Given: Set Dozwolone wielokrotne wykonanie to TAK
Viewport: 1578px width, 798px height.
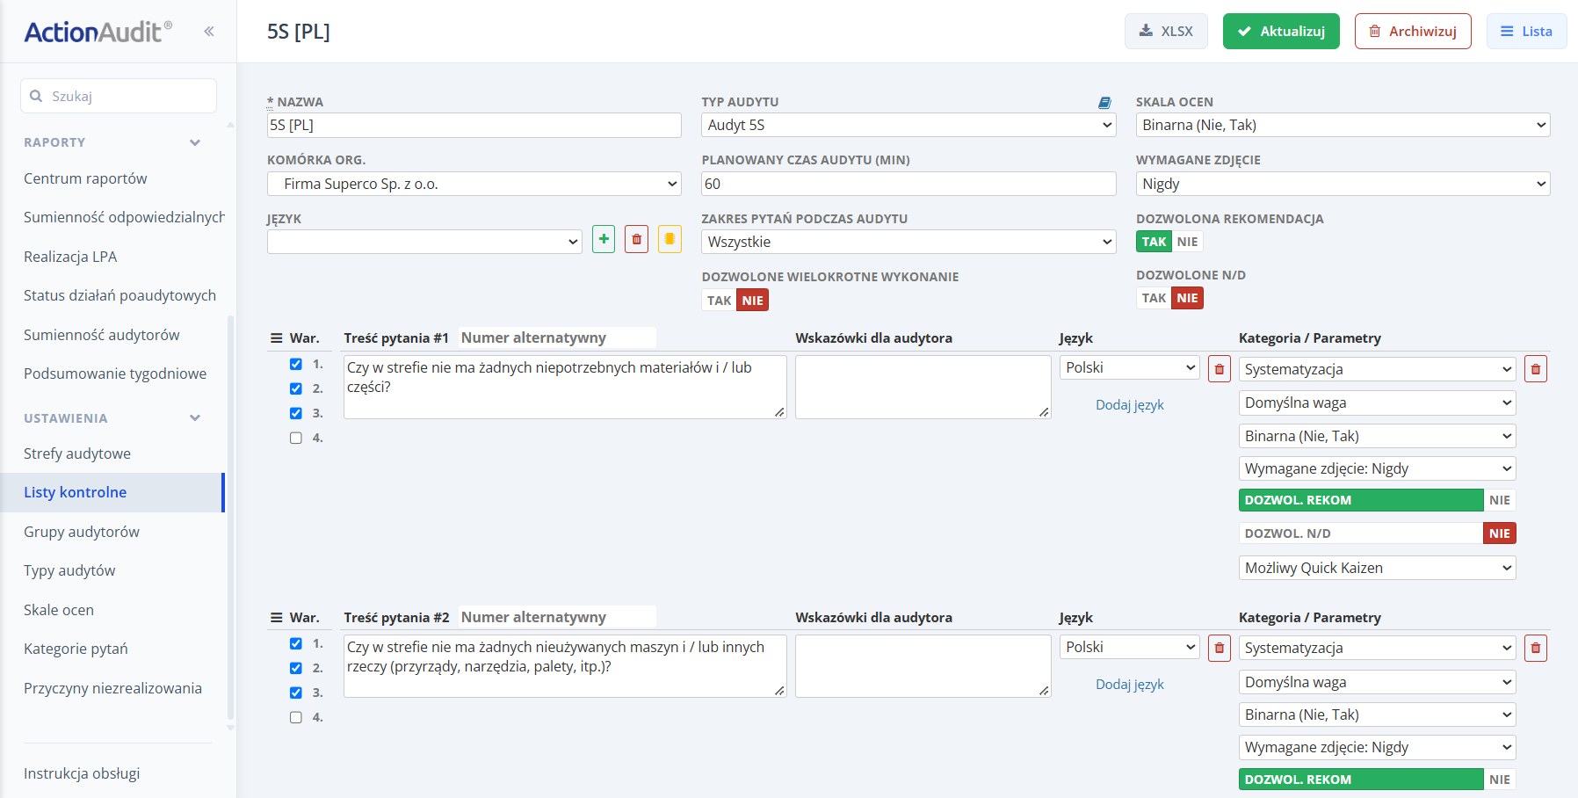Looking at the screenshot, I should 720,301.
